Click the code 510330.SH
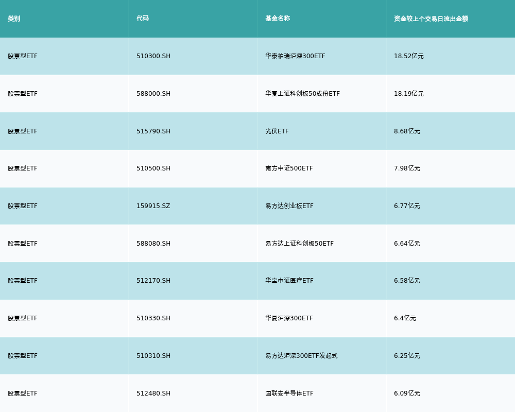 pyautogui.click(x=153, y=318)
